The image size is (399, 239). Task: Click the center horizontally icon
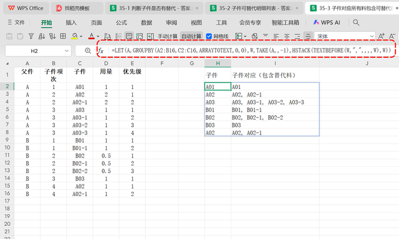[287, 36]
